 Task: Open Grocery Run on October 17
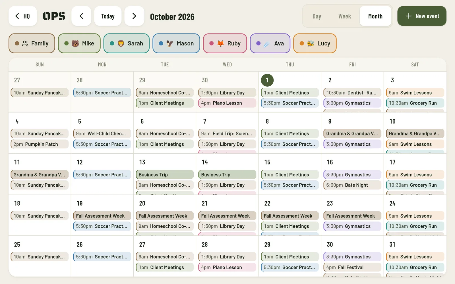pyautogui.click(x=415, y=185)
